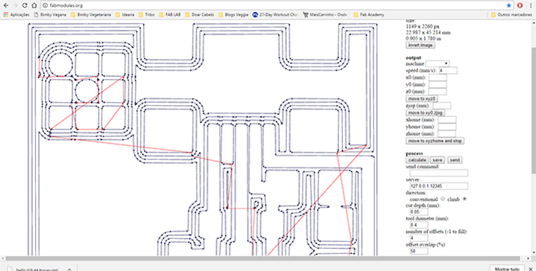The width and height of the screenshot is (536, 271).
Task: Click the tool diameter (mm) field
Action: tap(418, 225)
